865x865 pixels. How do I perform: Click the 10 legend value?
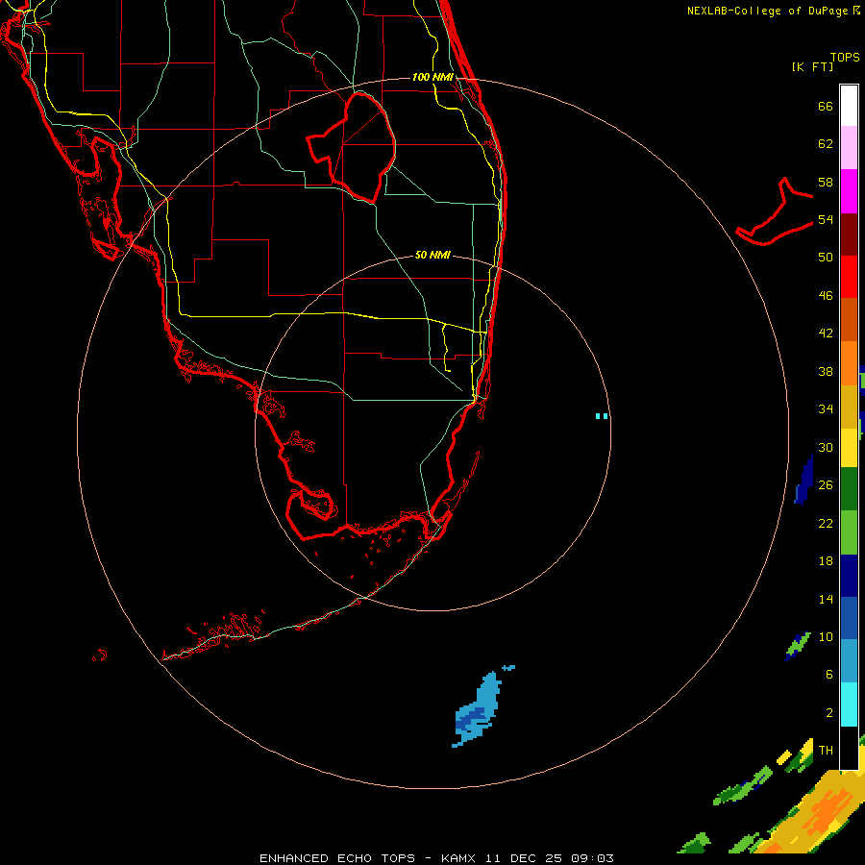tap(826, 636)
